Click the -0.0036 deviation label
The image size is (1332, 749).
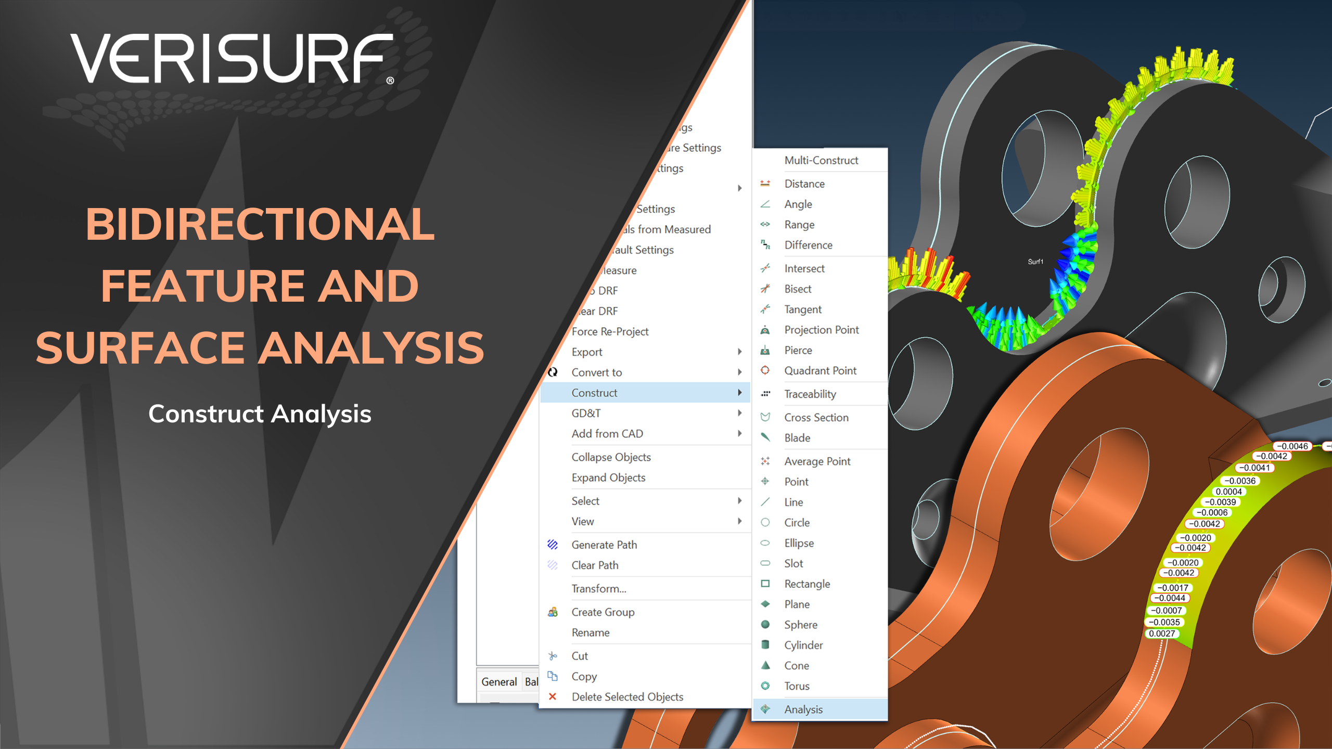coord(1240,481)
